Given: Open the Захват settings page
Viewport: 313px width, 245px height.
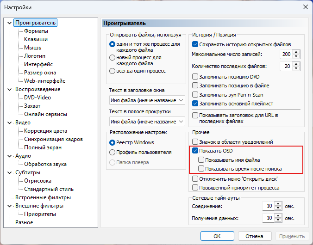Looking at the screenshot, I should [x=32, y=106].
